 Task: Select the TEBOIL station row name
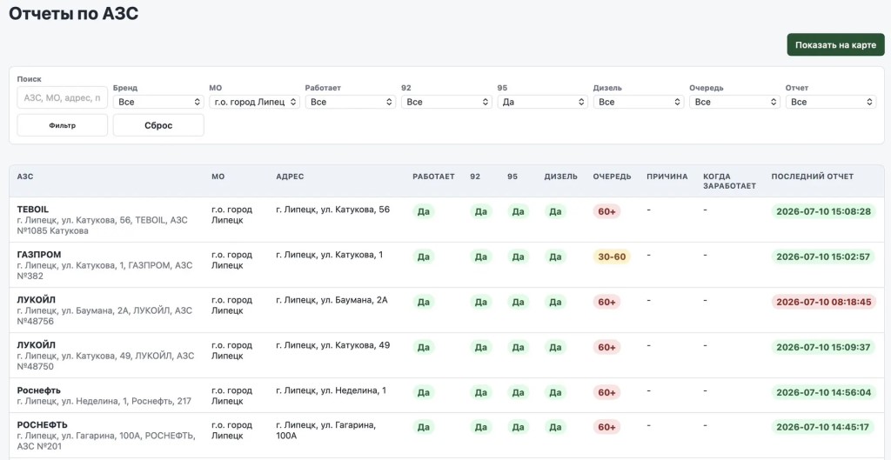coord(33,209)
